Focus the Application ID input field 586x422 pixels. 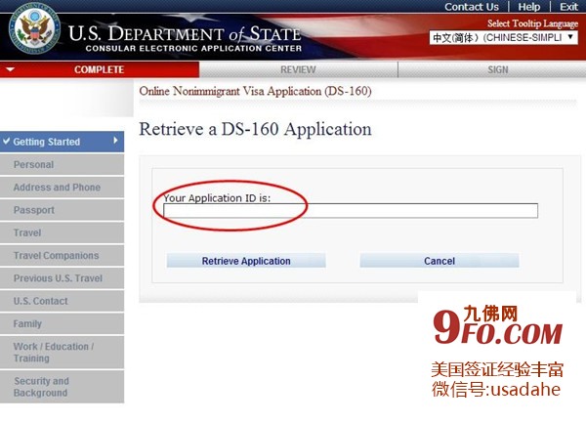[x=351, y=211]
